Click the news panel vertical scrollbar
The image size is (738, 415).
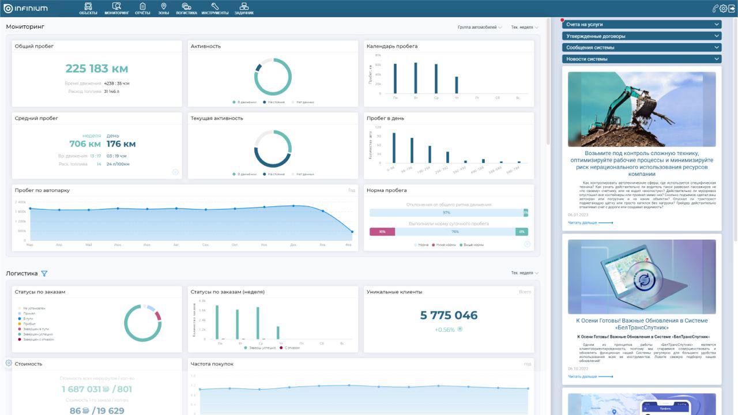point(735,130)
